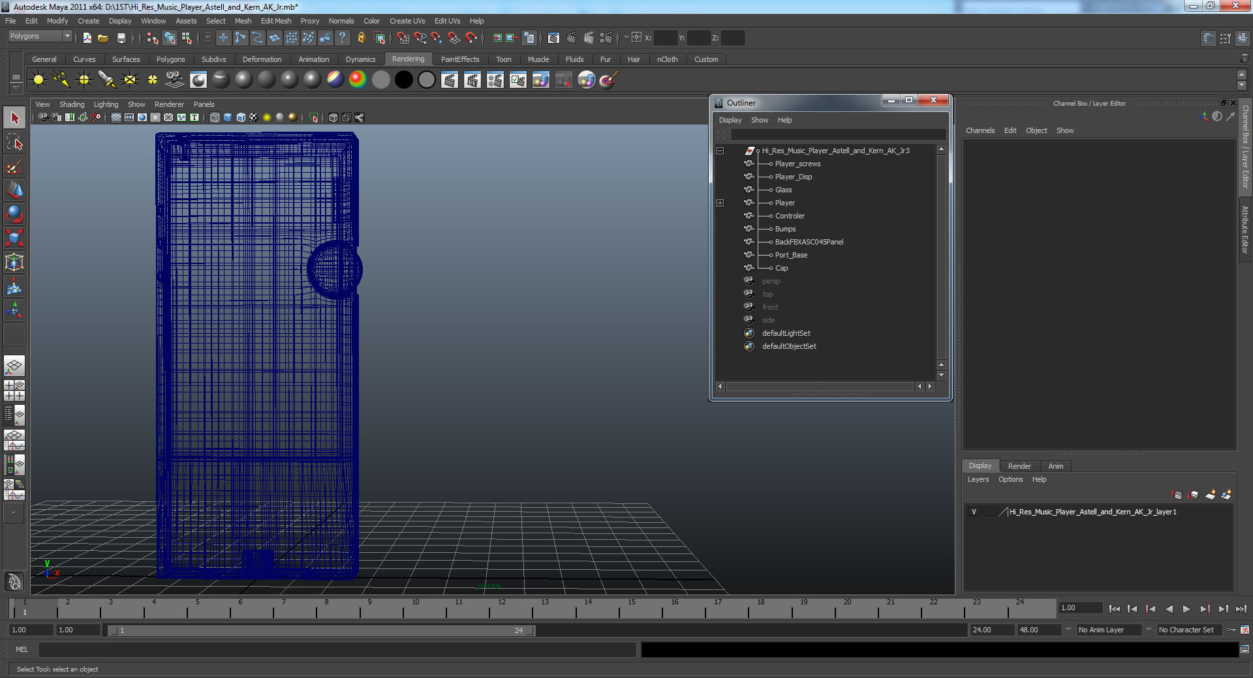The height and width of the screenshot is (678, 1253).
Task: Open the Polygons menu set dropdown
Action: pos(39,37)
